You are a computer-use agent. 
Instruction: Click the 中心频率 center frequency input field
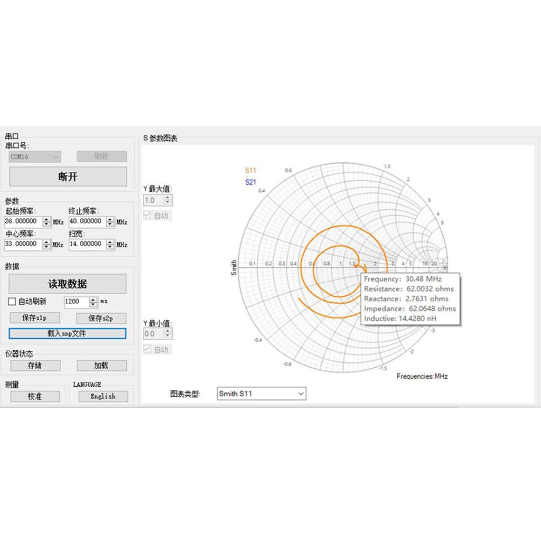pos(23,244)
